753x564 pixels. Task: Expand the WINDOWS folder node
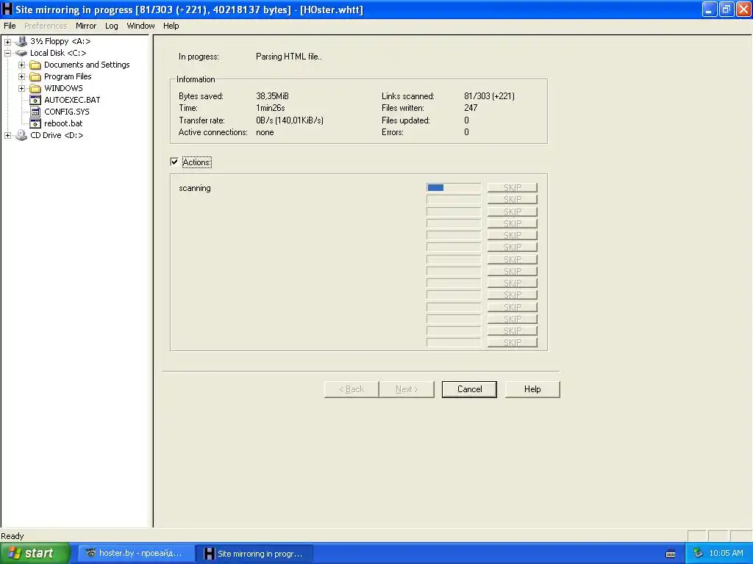21,88
